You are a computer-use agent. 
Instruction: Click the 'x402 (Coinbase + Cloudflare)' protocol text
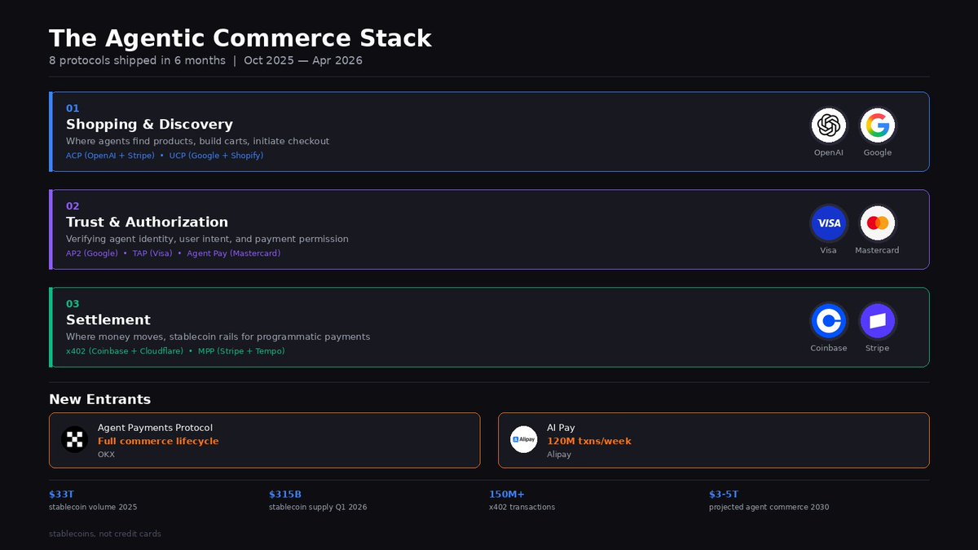125,351
